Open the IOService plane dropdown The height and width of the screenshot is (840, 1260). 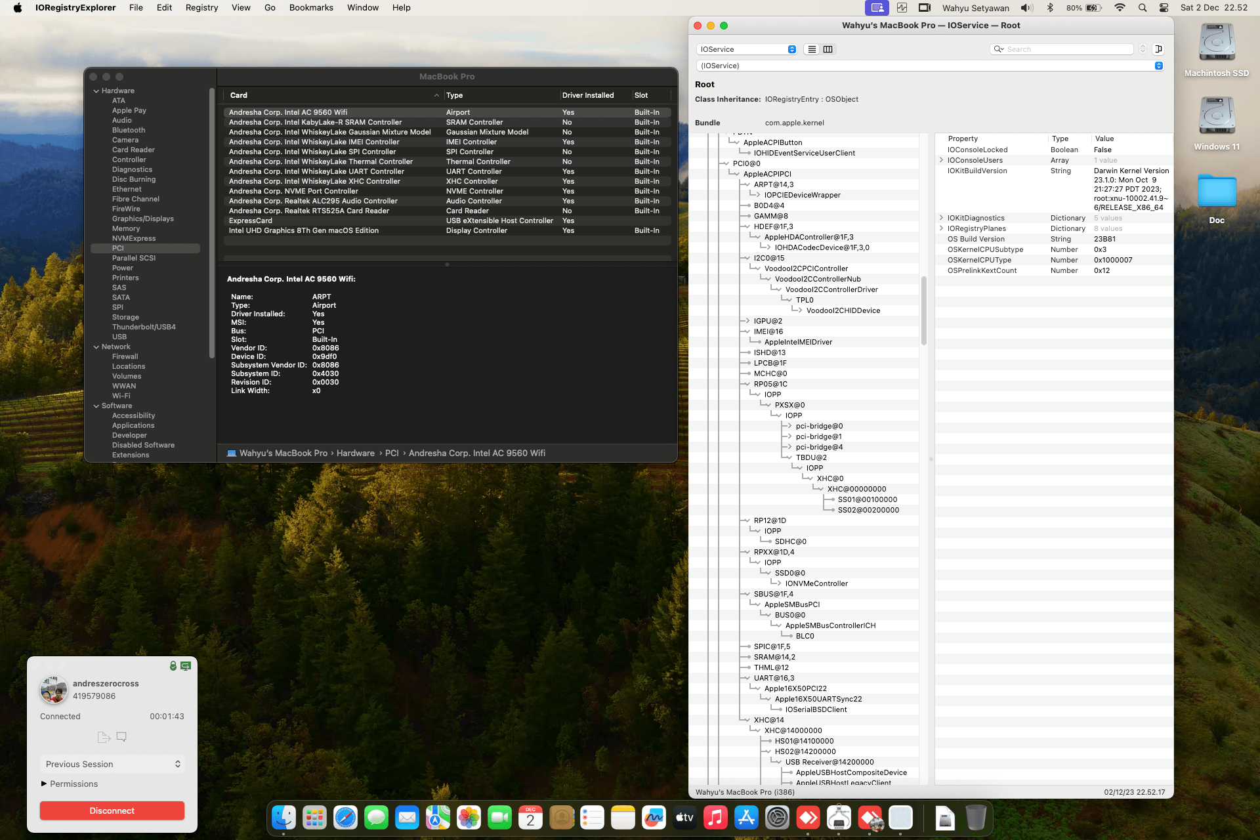click(x=747, y=49)
